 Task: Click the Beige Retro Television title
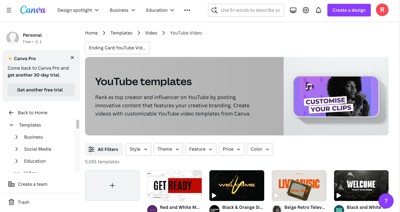pos(305,208)
